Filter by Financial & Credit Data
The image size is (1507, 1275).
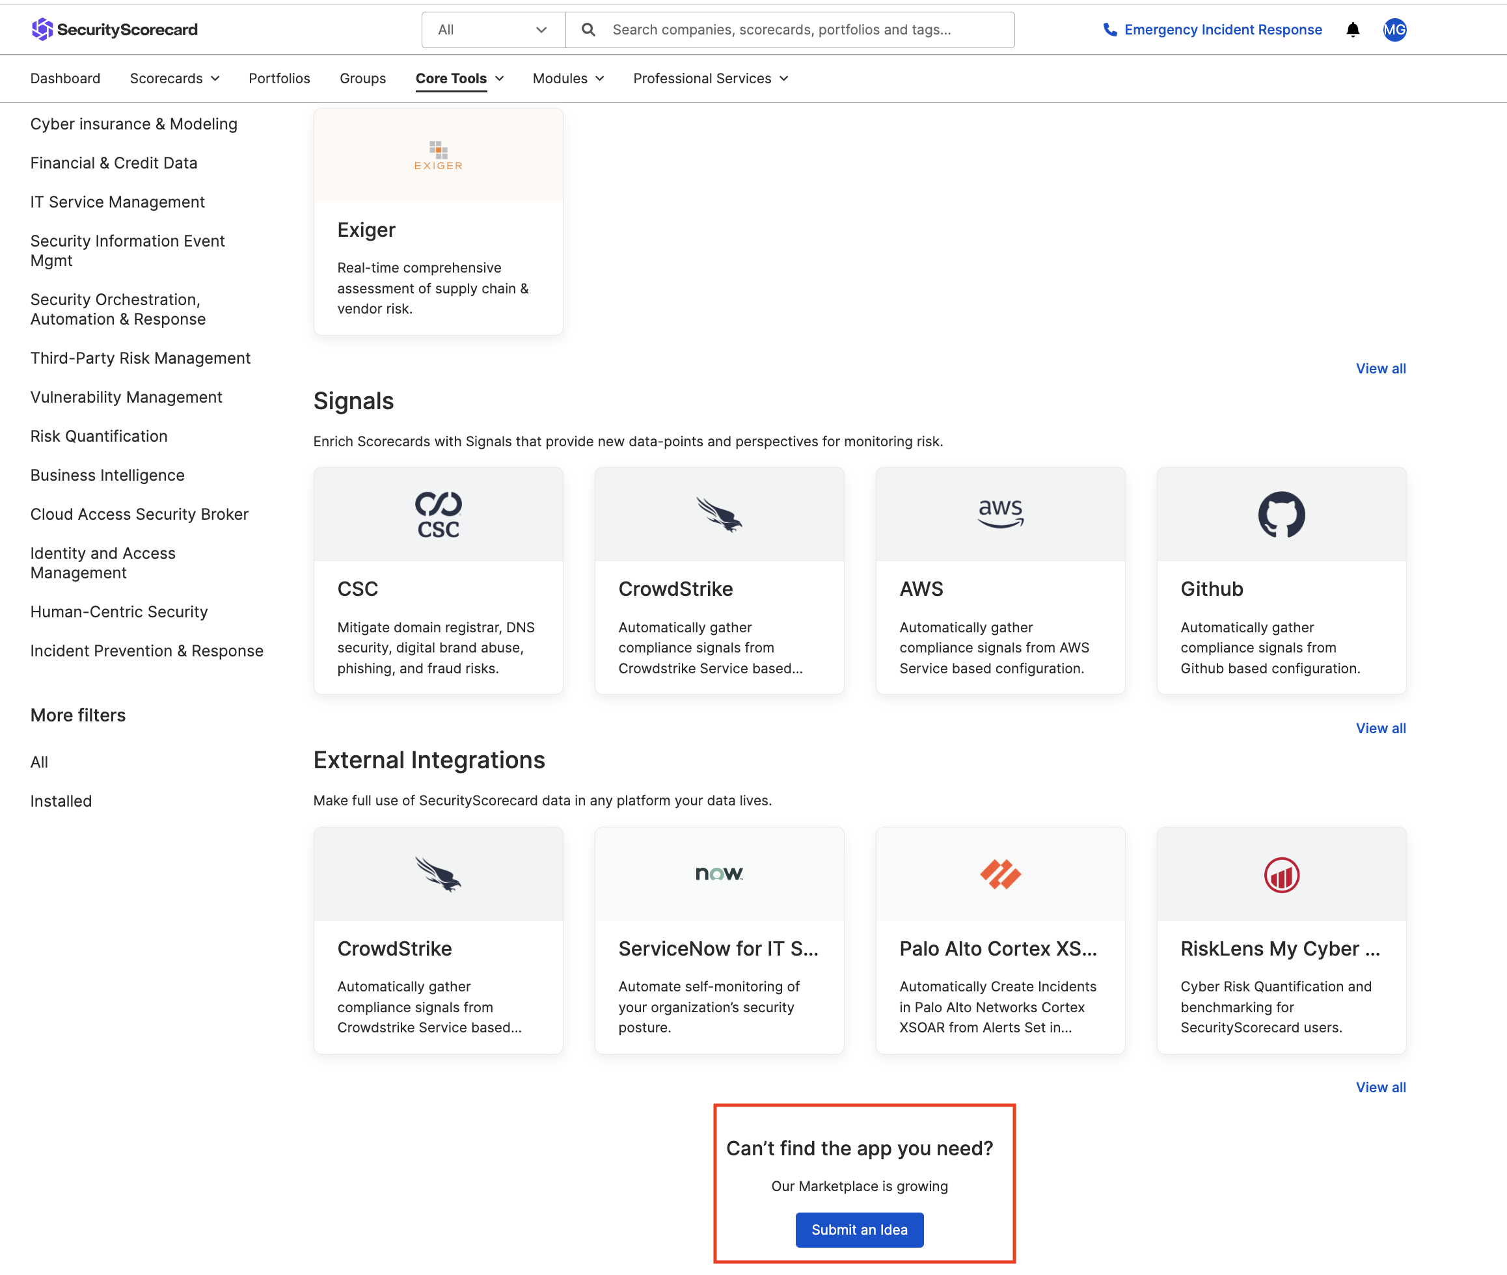pyautogui.click(x=113, y=163)
